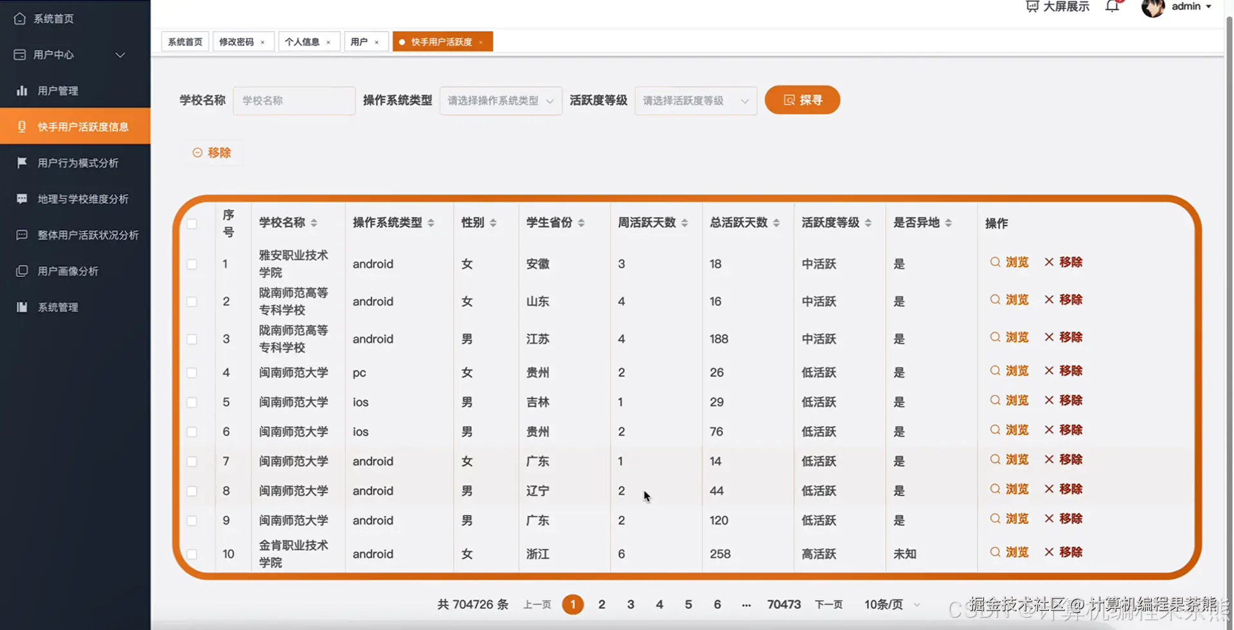
Task: Go to previous page 上一页
Action: pos(537,604)
